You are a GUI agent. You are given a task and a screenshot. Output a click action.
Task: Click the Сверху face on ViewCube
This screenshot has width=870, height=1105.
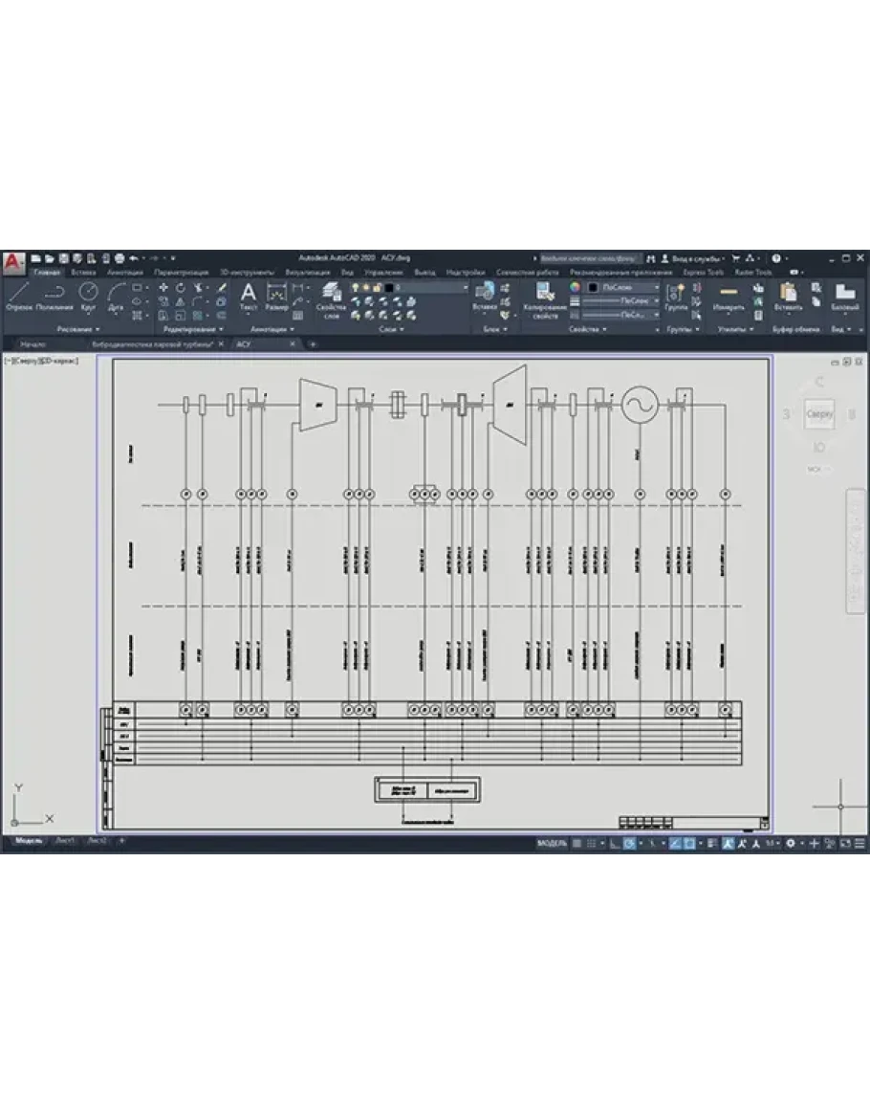pyautogui.click(x=819, y=414)
